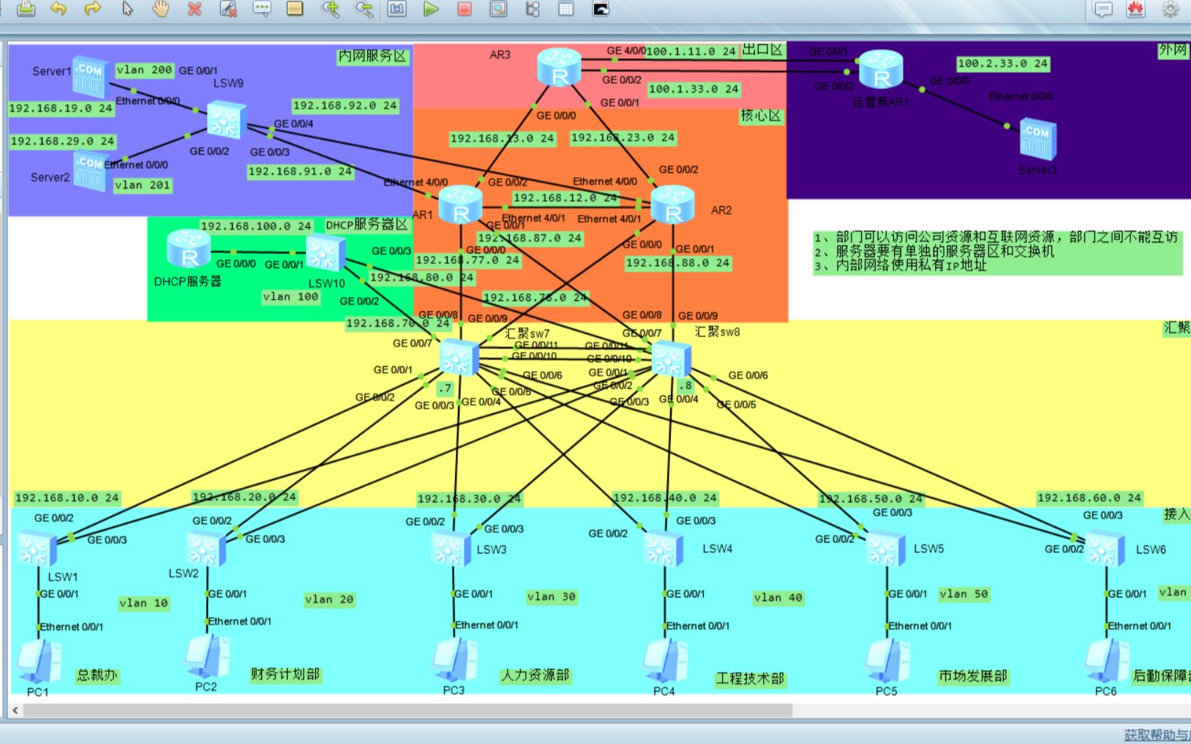Open the Huawei official website icon
This screenshot has height=744, width=1191.
coord(1135,9)
